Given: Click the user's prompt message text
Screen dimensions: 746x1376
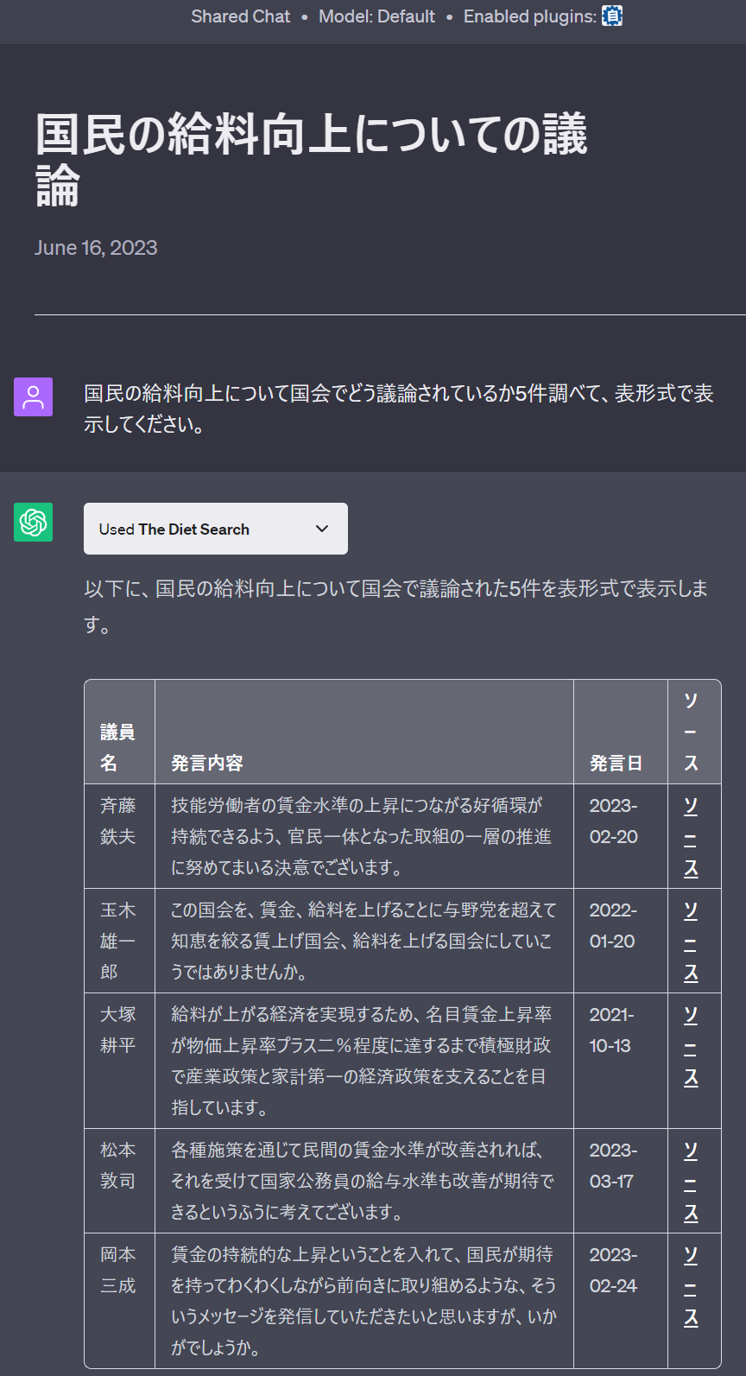Looking at the screenshot, I should [398, 409].
